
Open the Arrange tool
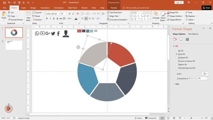pos(156,16)
